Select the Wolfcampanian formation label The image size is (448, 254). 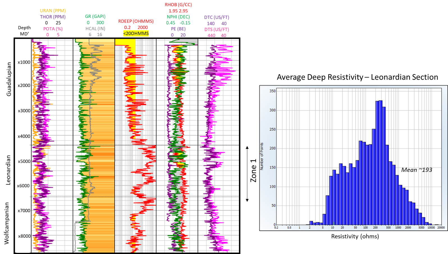[7, 223]
